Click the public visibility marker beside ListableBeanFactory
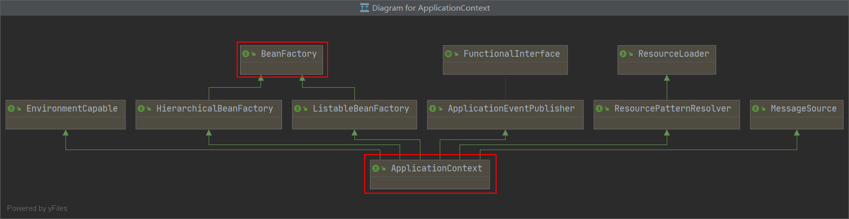Viewport: 849px width, 219px height. (x=305, y=108)
